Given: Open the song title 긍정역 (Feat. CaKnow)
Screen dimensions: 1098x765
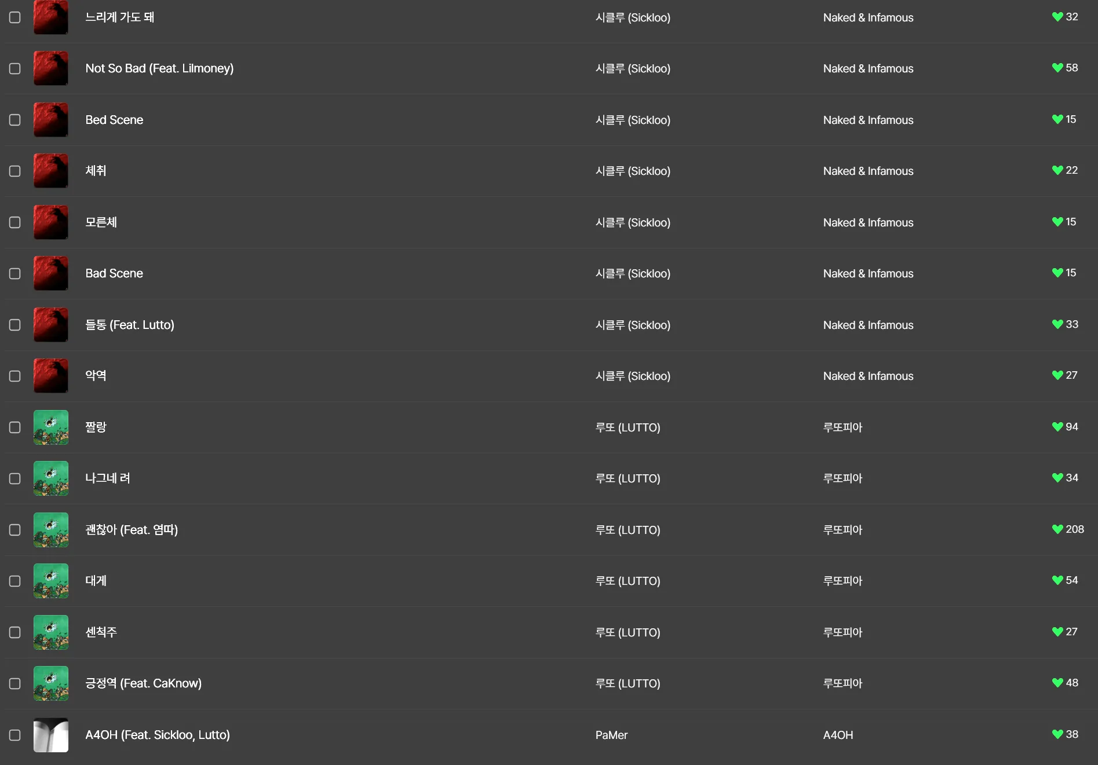Looking at the screenshot, I should click(x=143, y=683).
